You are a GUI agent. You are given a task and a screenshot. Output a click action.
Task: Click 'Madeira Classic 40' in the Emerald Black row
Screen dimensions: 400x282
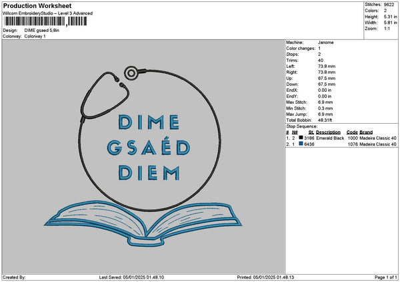point(378,138)
